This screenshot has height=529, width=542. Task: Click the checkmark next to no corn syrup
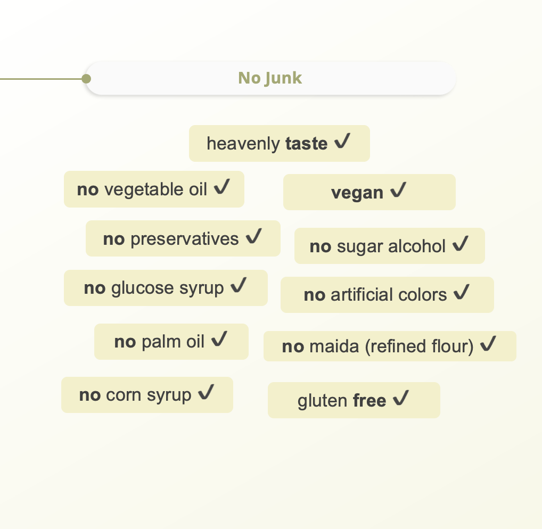click(x=206, y=393)
